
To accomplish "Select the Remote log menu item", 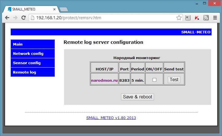I will pos(33,72).
